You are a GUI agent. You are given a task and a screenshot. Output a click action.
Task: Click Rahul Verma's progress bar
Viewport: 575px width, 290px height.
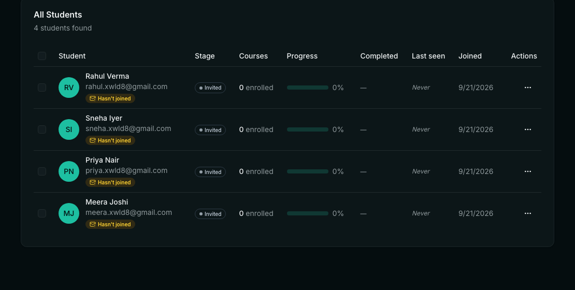[308, 88]
